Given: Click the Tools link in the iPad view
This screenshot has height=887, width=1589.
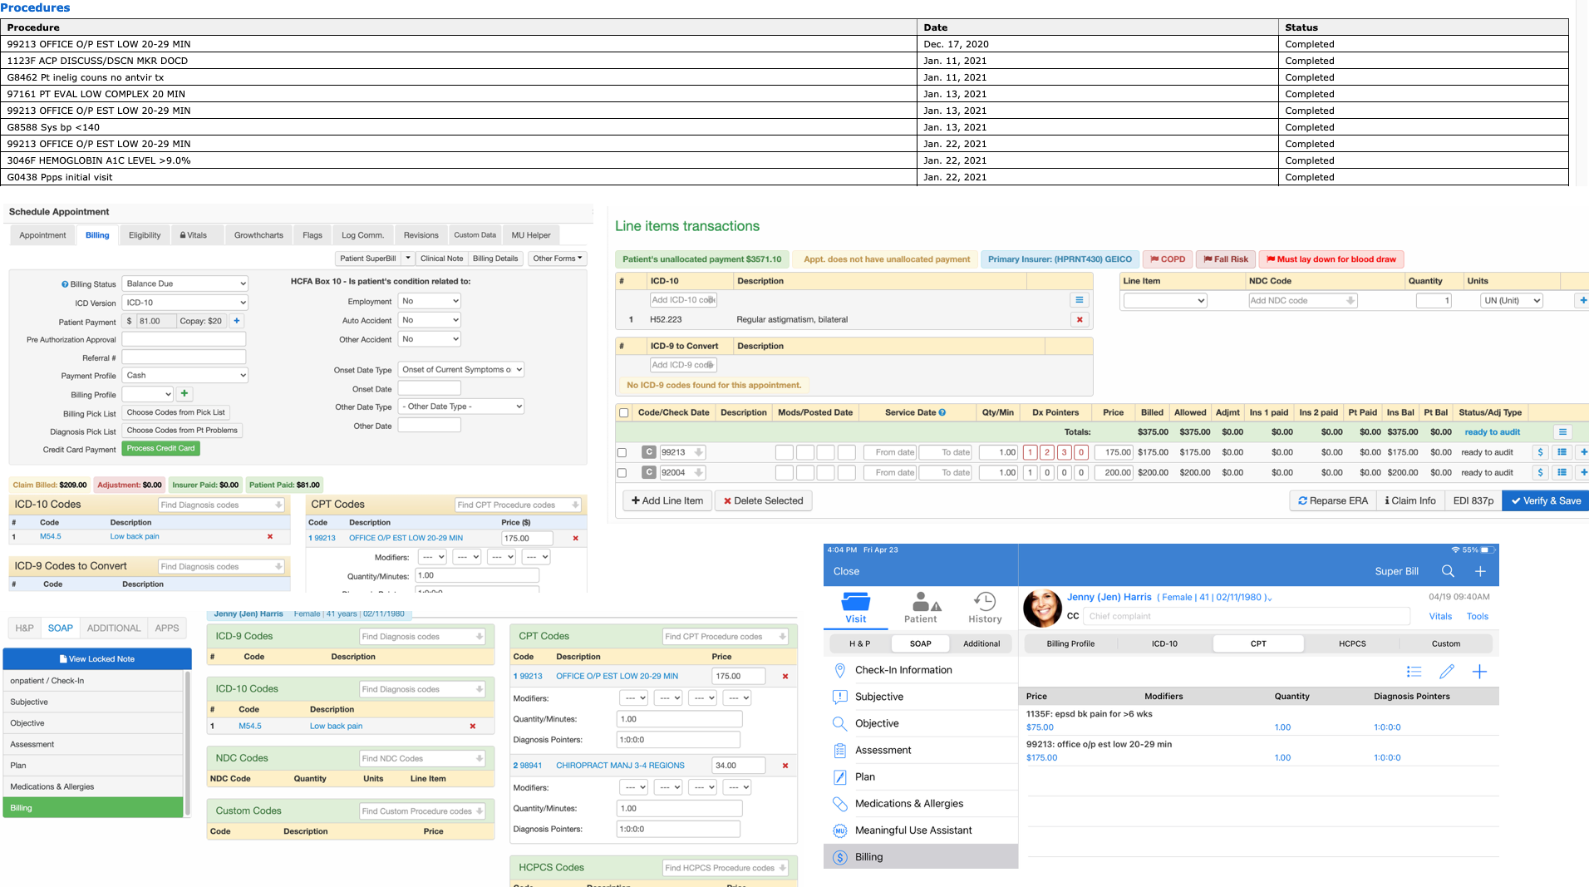Looking at the screenshot, I should (1477, 616).
